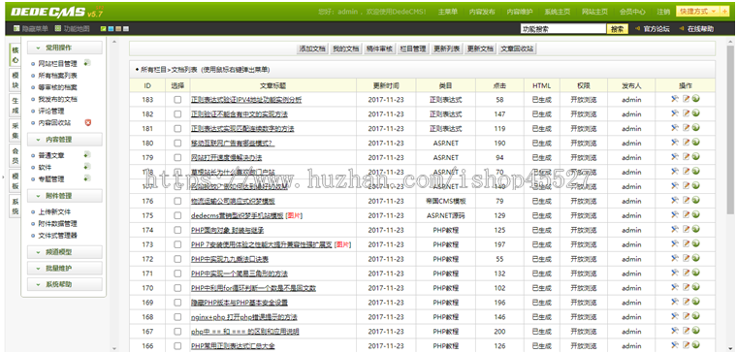Viewport: 737px width, 354px height.
Task: Click the edit pencil icon for article 168
Action: coord(686,317)
